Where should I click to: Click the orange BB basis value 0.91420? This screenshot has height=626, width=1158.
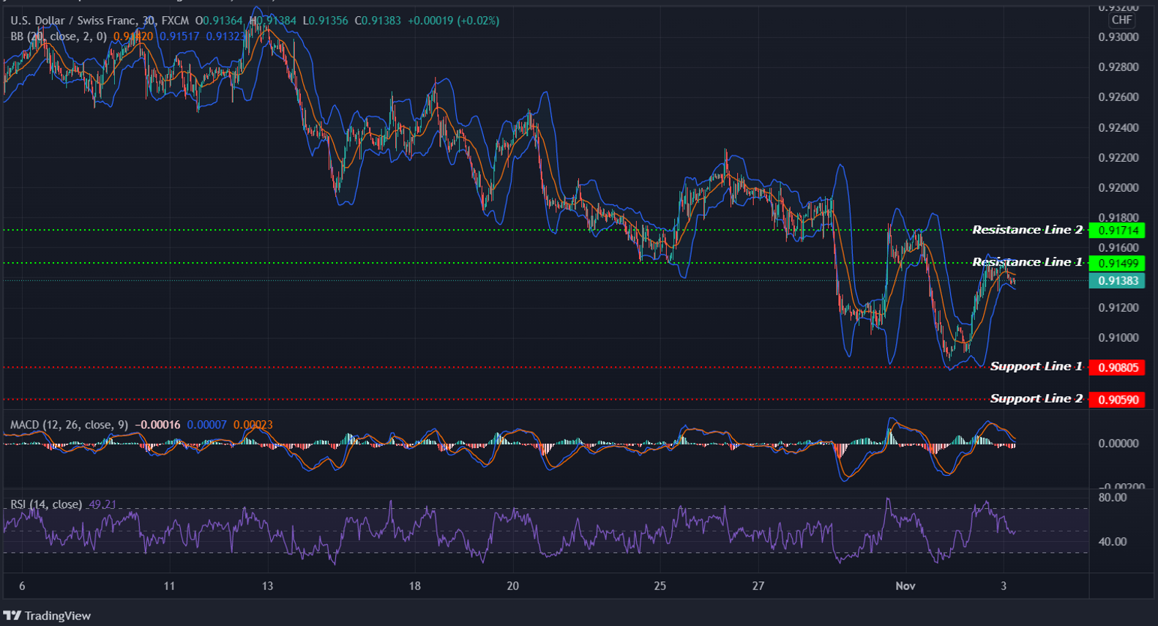point(133,36)
